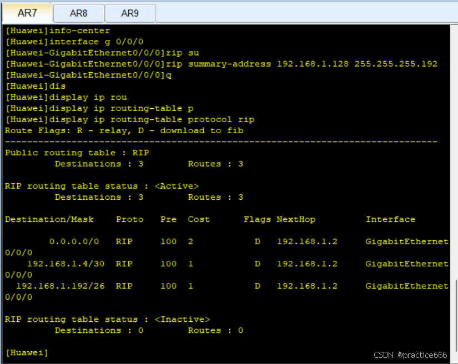The height and width of the screenshot is (364, 458).
Task: Switch to the AR8 tab
Action: click(79, 13)
